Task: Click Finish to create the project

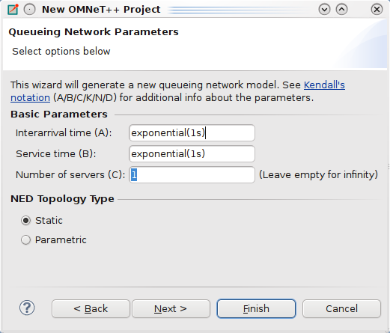Action: pyautogui.click(x=256, y=309)
